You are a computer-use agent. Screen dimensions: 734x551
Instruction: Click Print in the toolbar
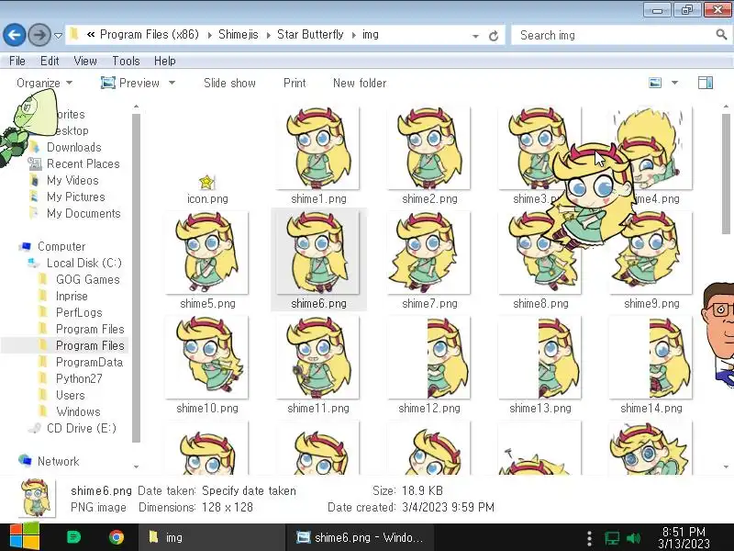(x=295, y=83)
